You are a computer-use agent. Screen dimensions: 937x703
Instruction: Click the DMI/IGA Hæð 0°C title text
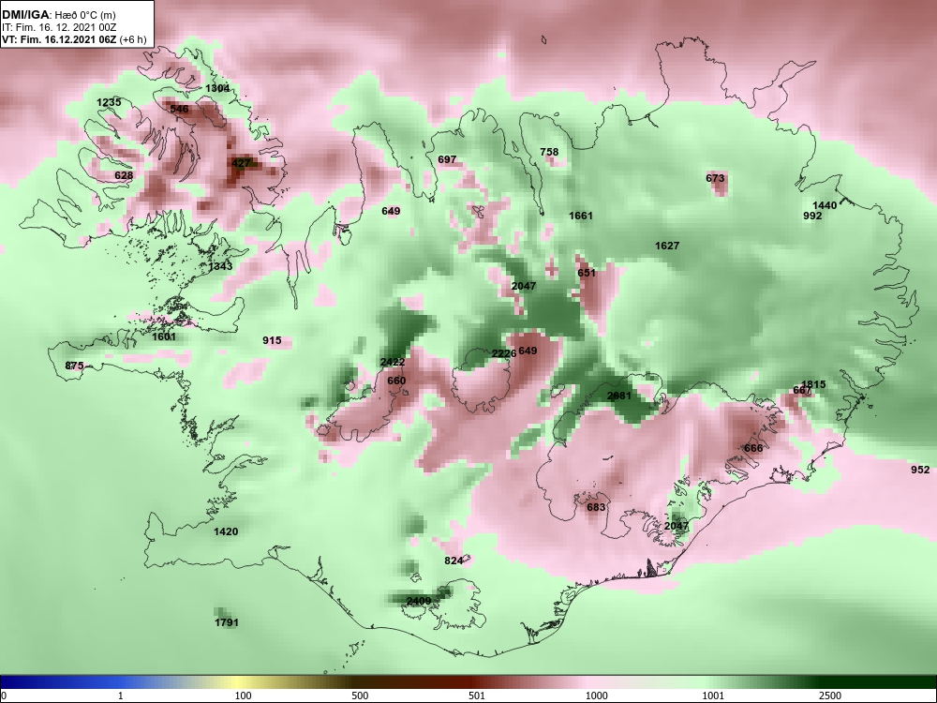60,15
